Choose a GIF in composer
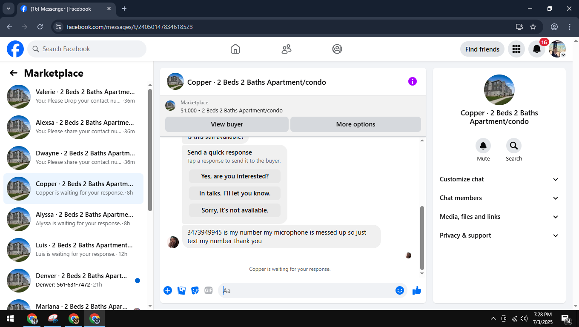579x327 pixels. (208, 290)
